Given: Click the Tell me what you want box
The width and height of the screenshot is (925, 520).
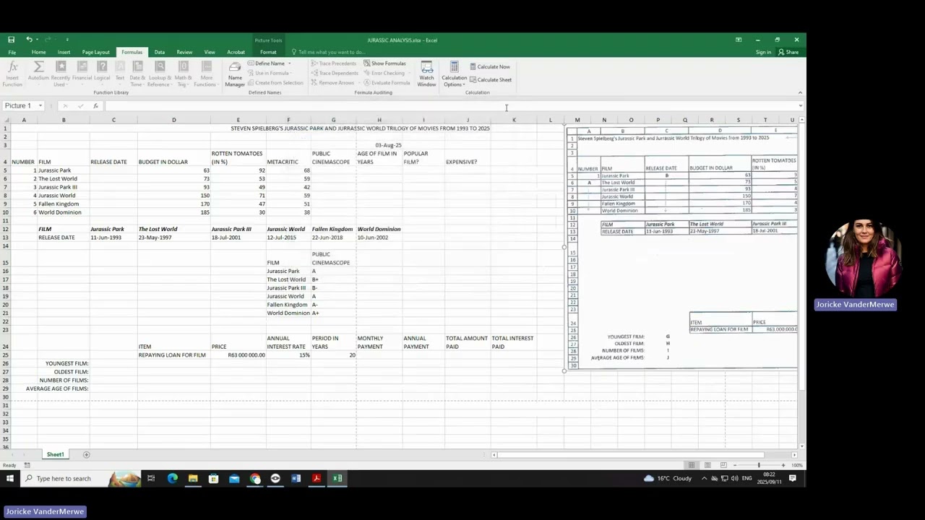Looking at the screenshot, I should 327,52.
